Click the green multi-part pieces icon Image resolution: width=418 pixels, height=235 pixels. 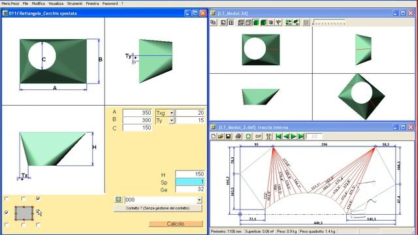click(288, 23)
